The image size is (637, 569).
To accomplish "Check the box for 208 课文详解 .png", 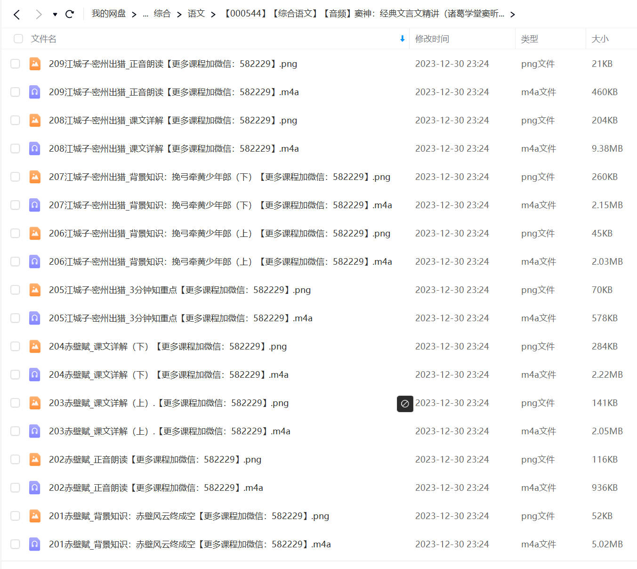I will coord(15,120).
